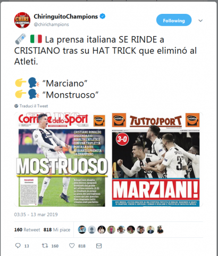Click the last liker avatar in row
218x256 pixels.
click(160, 229)
